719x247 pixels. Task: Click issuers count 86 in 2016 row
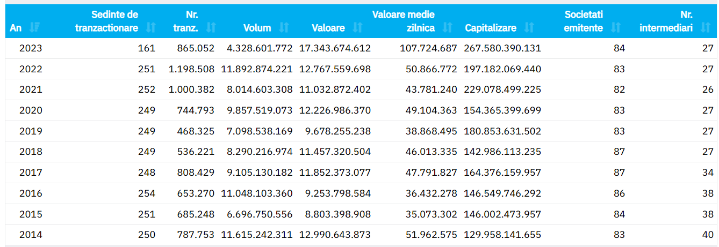point(619,193)
